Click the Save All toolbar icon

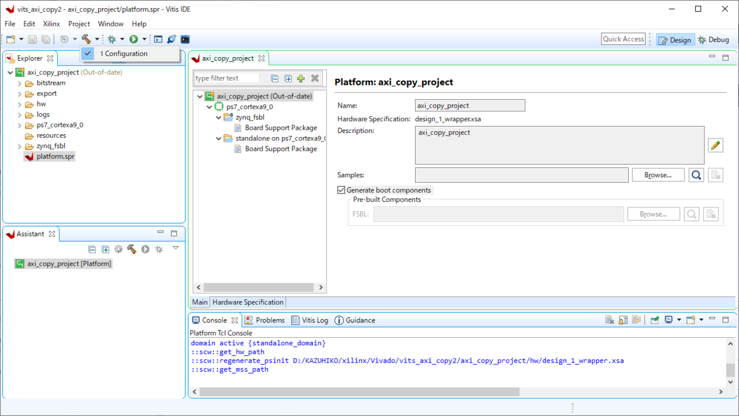46,39
